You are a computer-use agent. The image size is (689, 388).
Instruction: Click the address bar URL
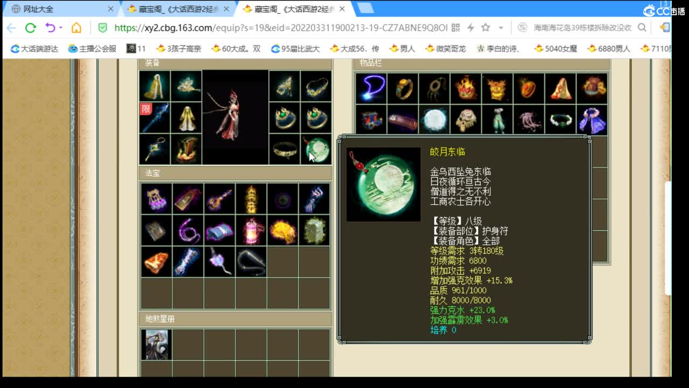281,27
